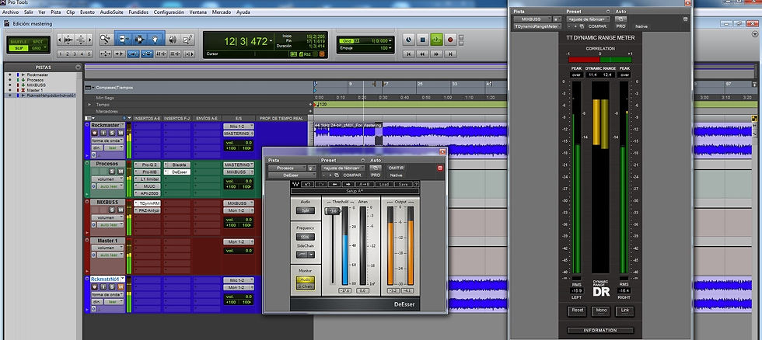Image resolution: width=762 pixels, height=340 pixels.
Task: Arm recording with the Record button
Action: coord(450,40)
